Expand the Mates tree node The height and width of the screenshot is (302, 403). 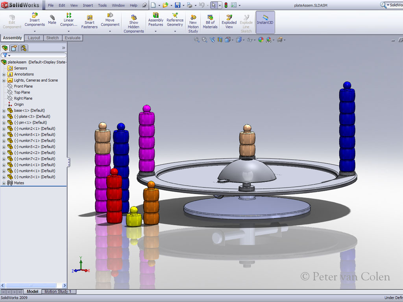4,183
